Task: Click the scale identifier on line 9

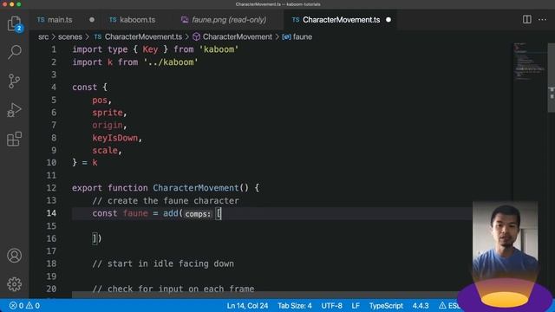Action: [105, 150]
